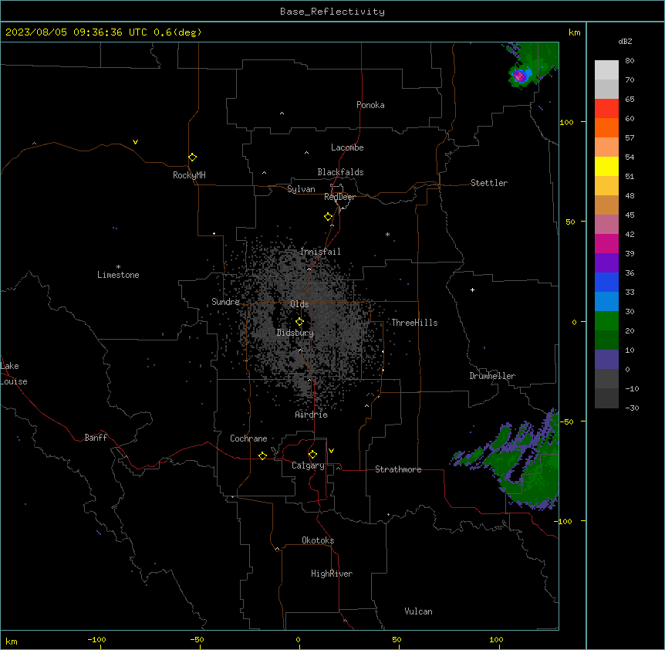Screen dimensions: 665x650
Task: Click the white plus marker west of Drumheller
Action: coord(472,289)
